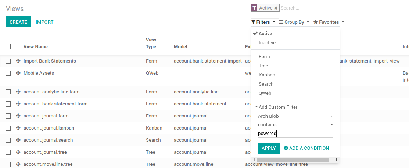Click drag handle icon for Mobile Assets row

pyautogui.click(x=18, y=73)
